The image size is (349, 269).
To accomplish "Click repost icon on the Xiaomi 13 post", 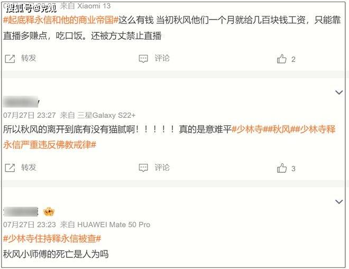I will 10,59.
